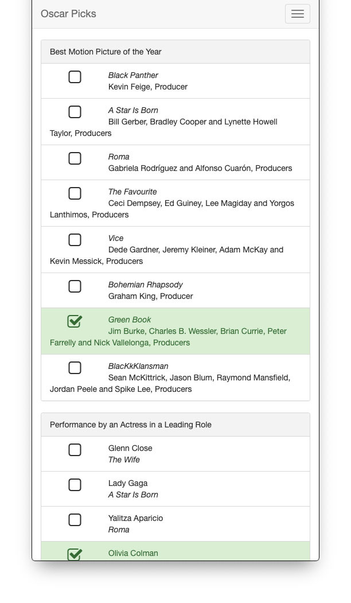Check the BlacKkKlansman checkbox
351x603 pixels.
pos(75,368)
